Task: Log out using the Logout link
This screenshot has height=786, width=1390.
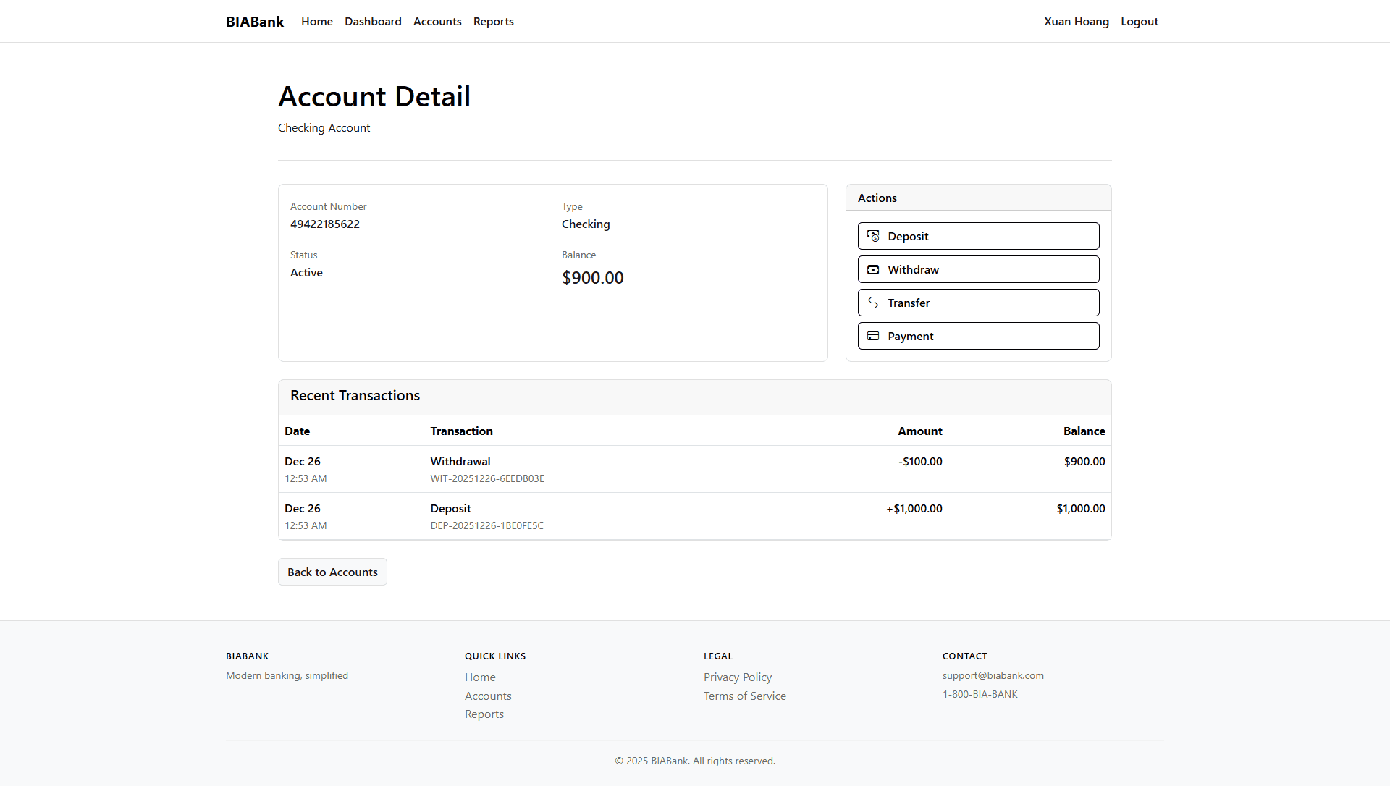Action: click(x=1139, y=21)
